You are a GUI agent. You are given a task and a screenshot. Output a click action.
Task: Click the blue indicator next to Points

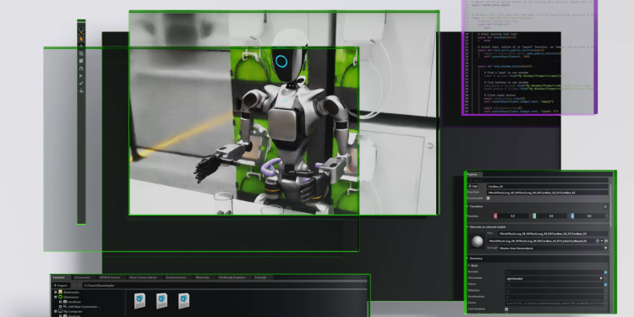(606, 285)
